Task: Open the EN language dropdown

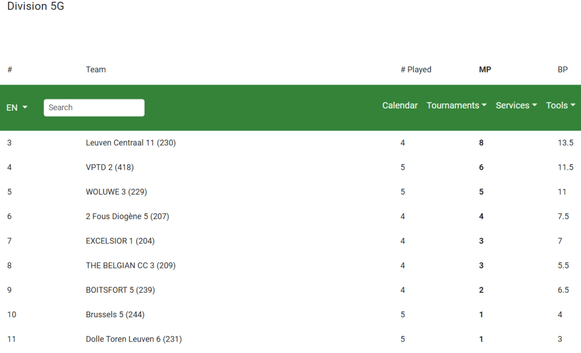Action: pyautogui.click(x=16, y=108)
